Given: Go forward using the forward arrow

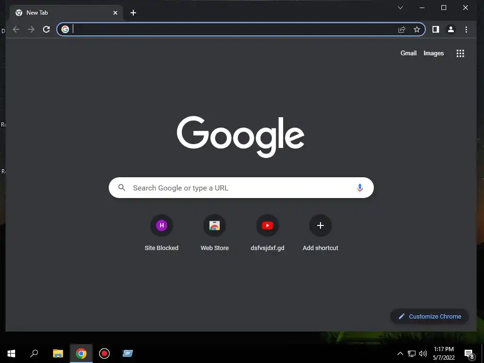Looking at the screenshot, I should (31, 29).
